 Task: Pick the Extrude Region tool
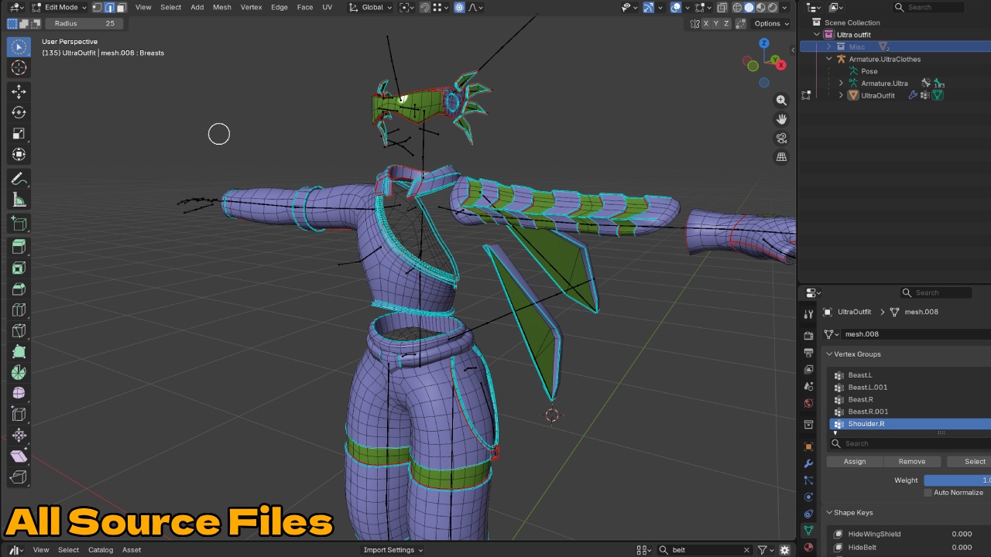coord(19,247)
